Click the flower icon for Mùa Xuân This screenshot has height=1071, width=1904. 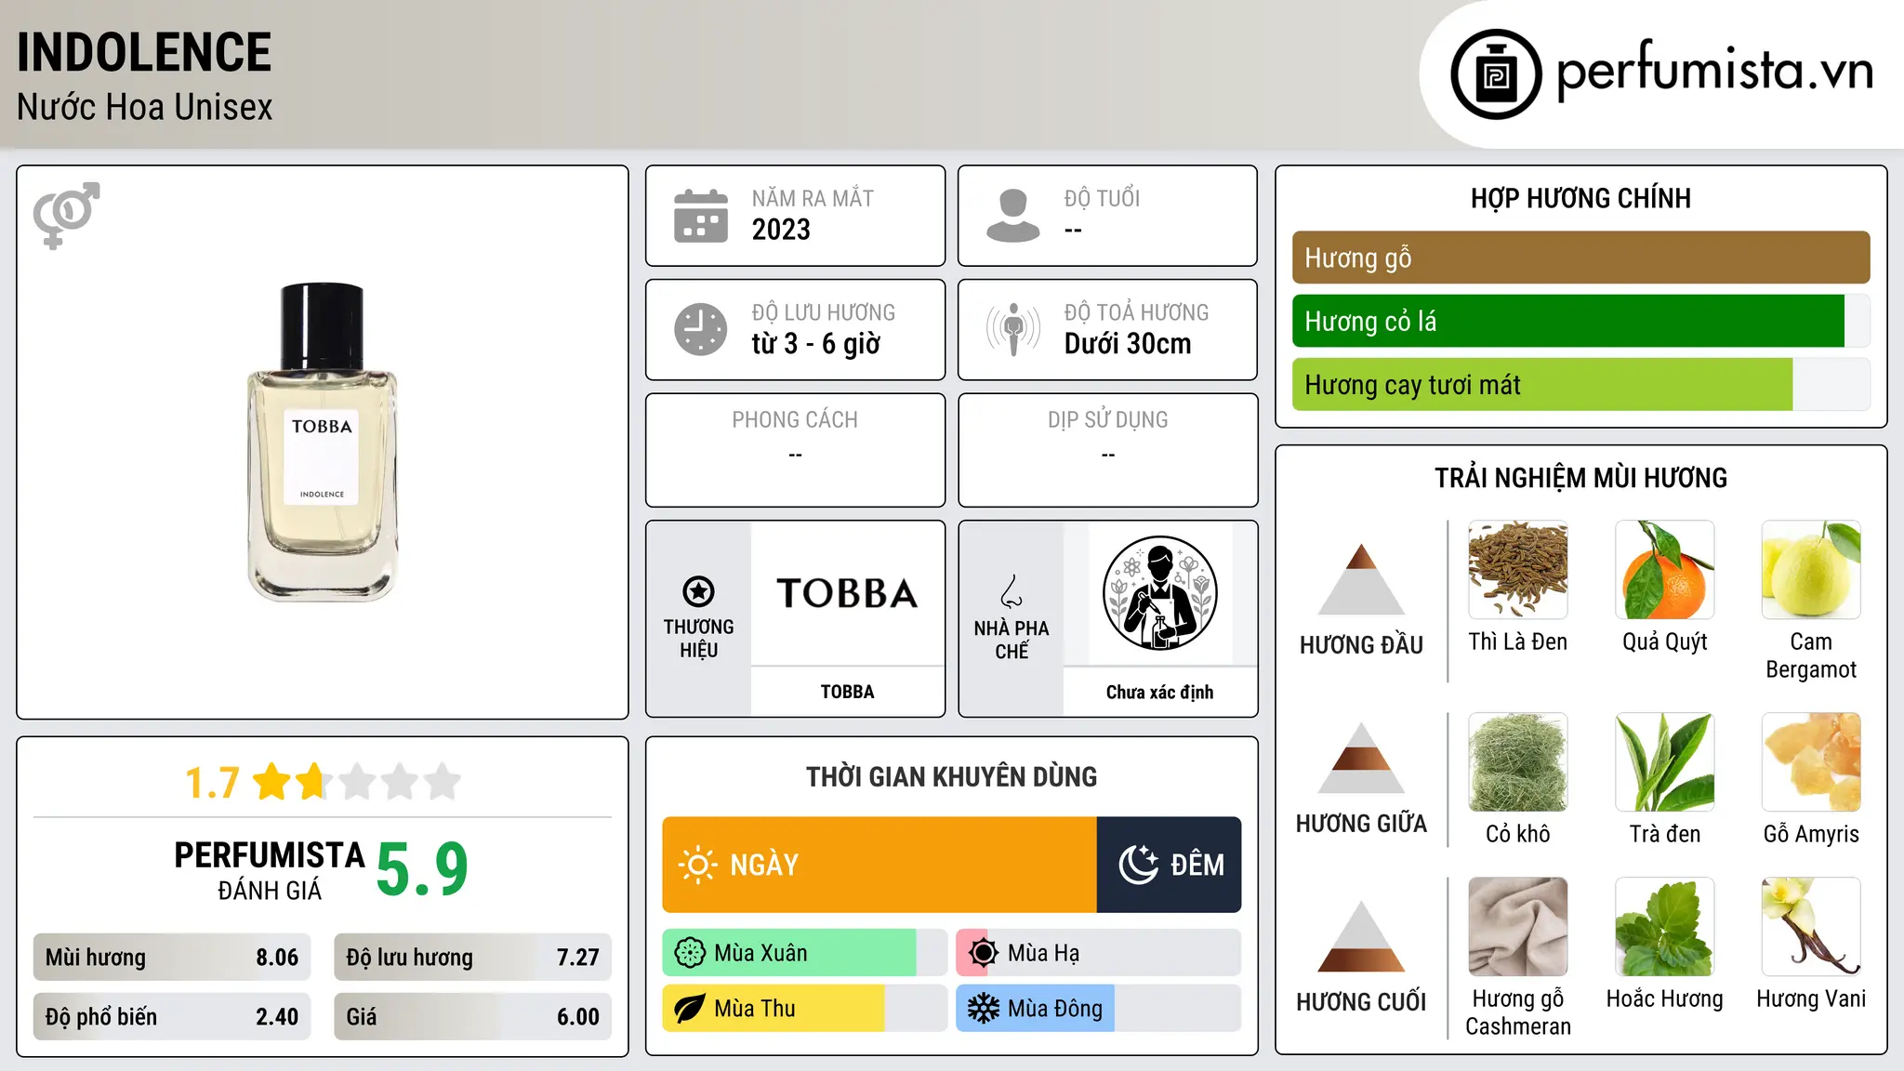tap(690, 953)
